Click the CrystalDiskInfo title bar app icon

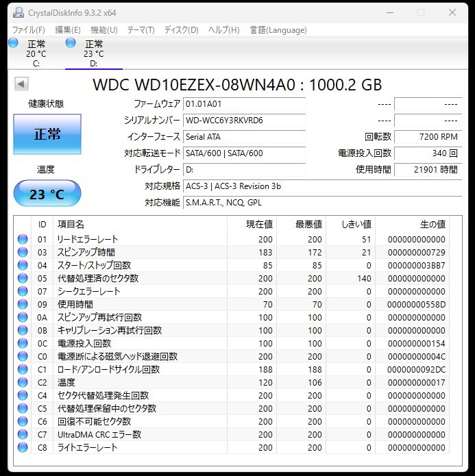pos(19,13)
